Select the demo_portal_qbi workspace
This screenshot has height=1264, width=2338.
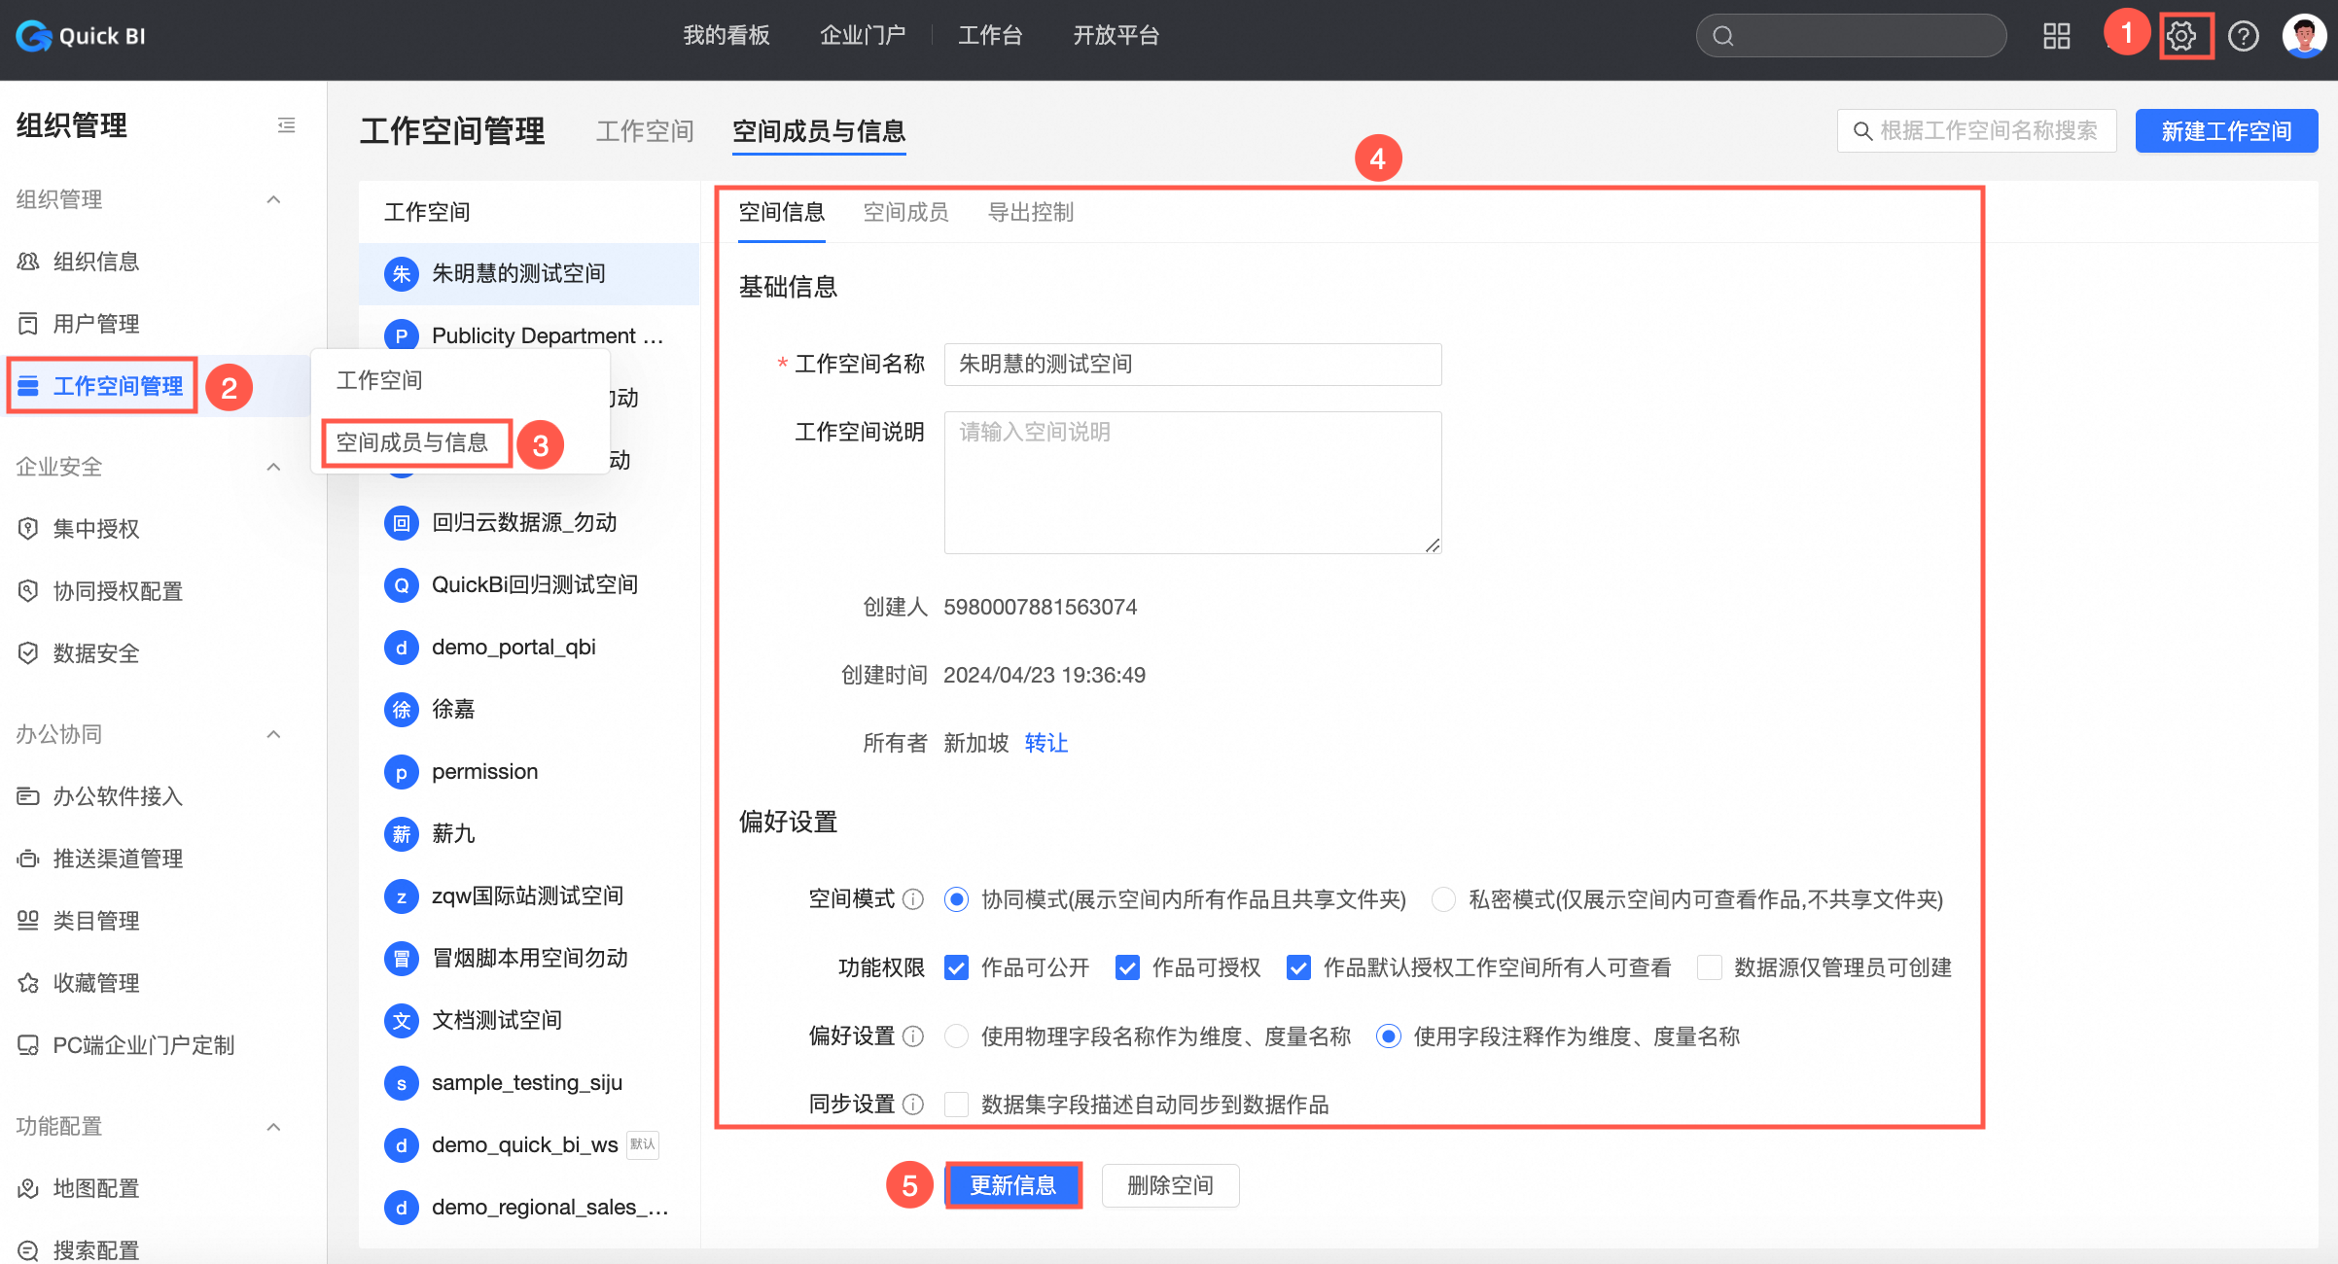529,648
